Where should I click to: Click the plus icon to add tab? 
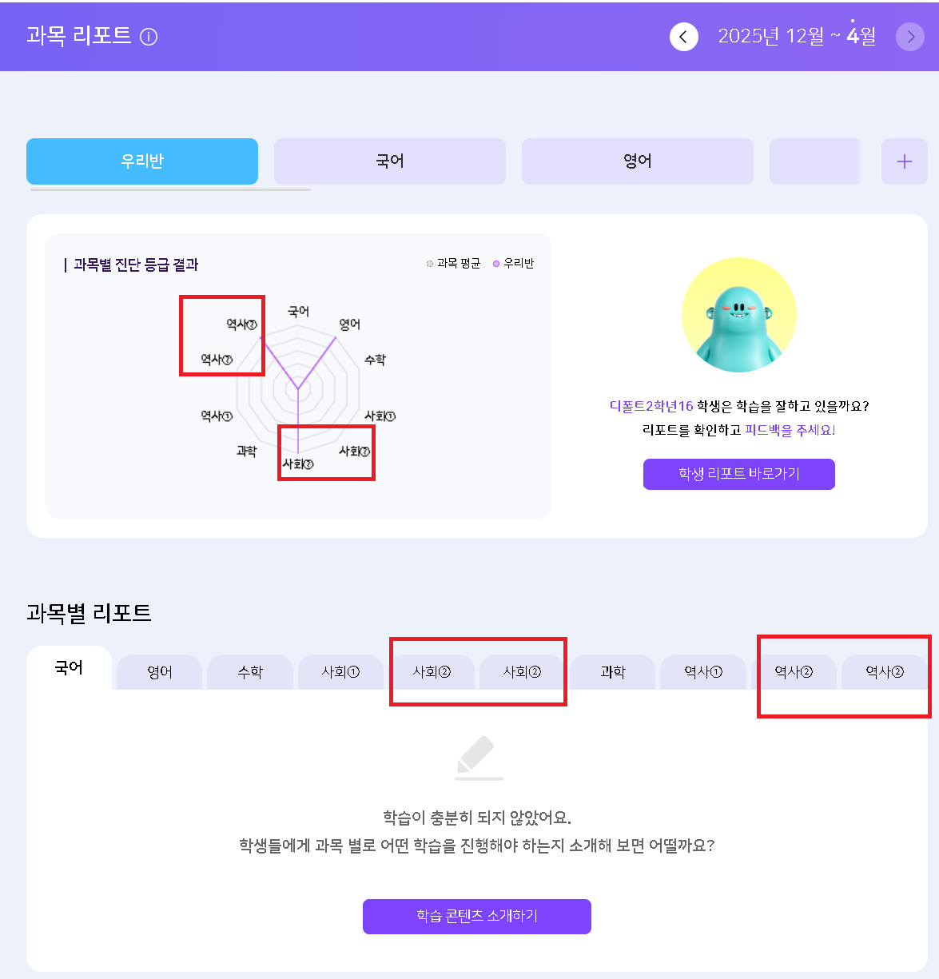point(905,161)
